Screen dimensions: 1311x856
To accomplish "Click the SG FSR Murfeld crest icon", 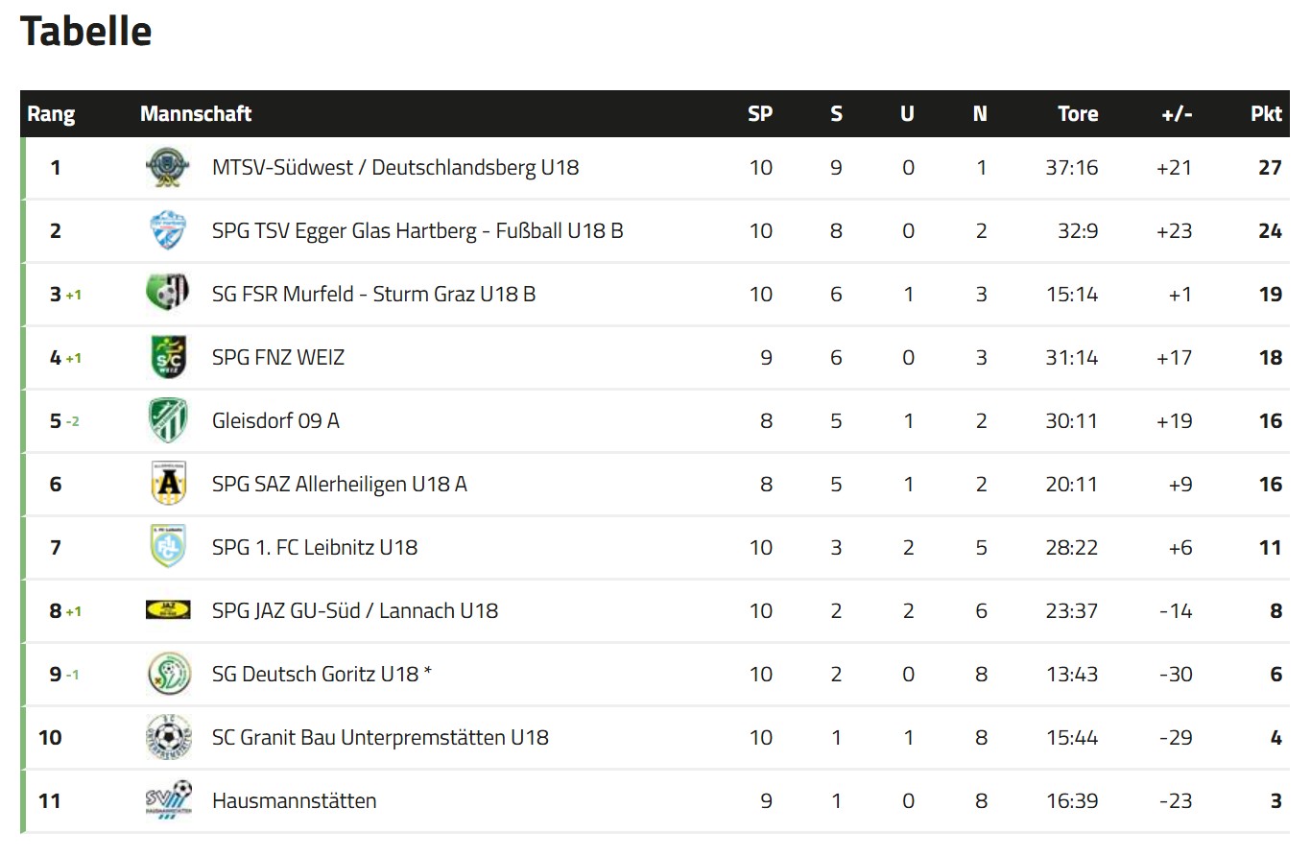I will click(168, 293).
